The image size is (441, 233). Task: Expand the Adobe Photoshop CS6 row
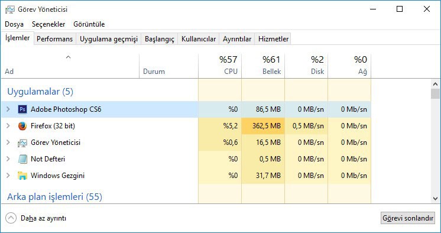pos(8,109)
